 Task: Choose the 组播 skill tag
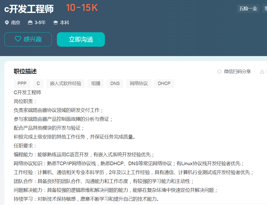tap(96, 83)
